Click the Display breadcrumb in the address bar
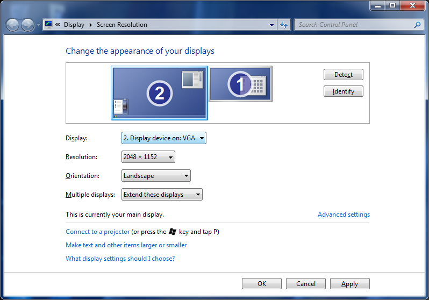The width and height of the screenshot is (429, 300). [x=74, y=25]
